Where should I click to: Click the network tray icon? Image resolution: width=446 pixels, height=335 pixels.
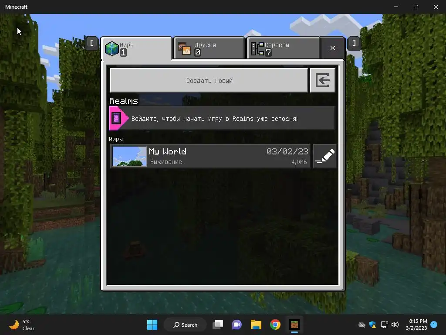(384, 325)
